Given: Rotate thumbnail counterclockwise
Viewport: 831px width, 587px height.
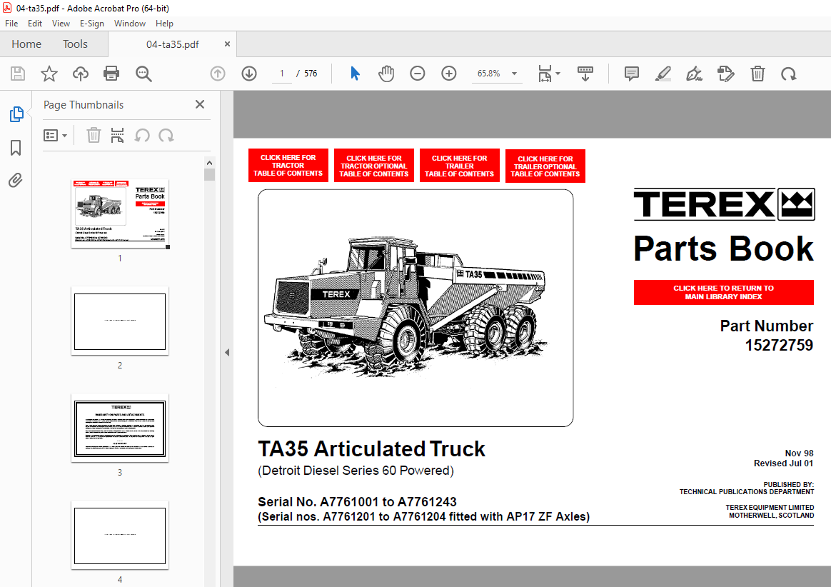Looking at the screenshot, I should pos(141,136).
